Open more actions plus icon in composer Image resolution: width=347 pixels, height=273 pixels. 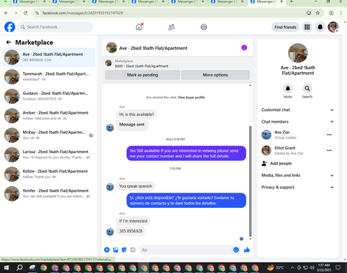(107, 249)
